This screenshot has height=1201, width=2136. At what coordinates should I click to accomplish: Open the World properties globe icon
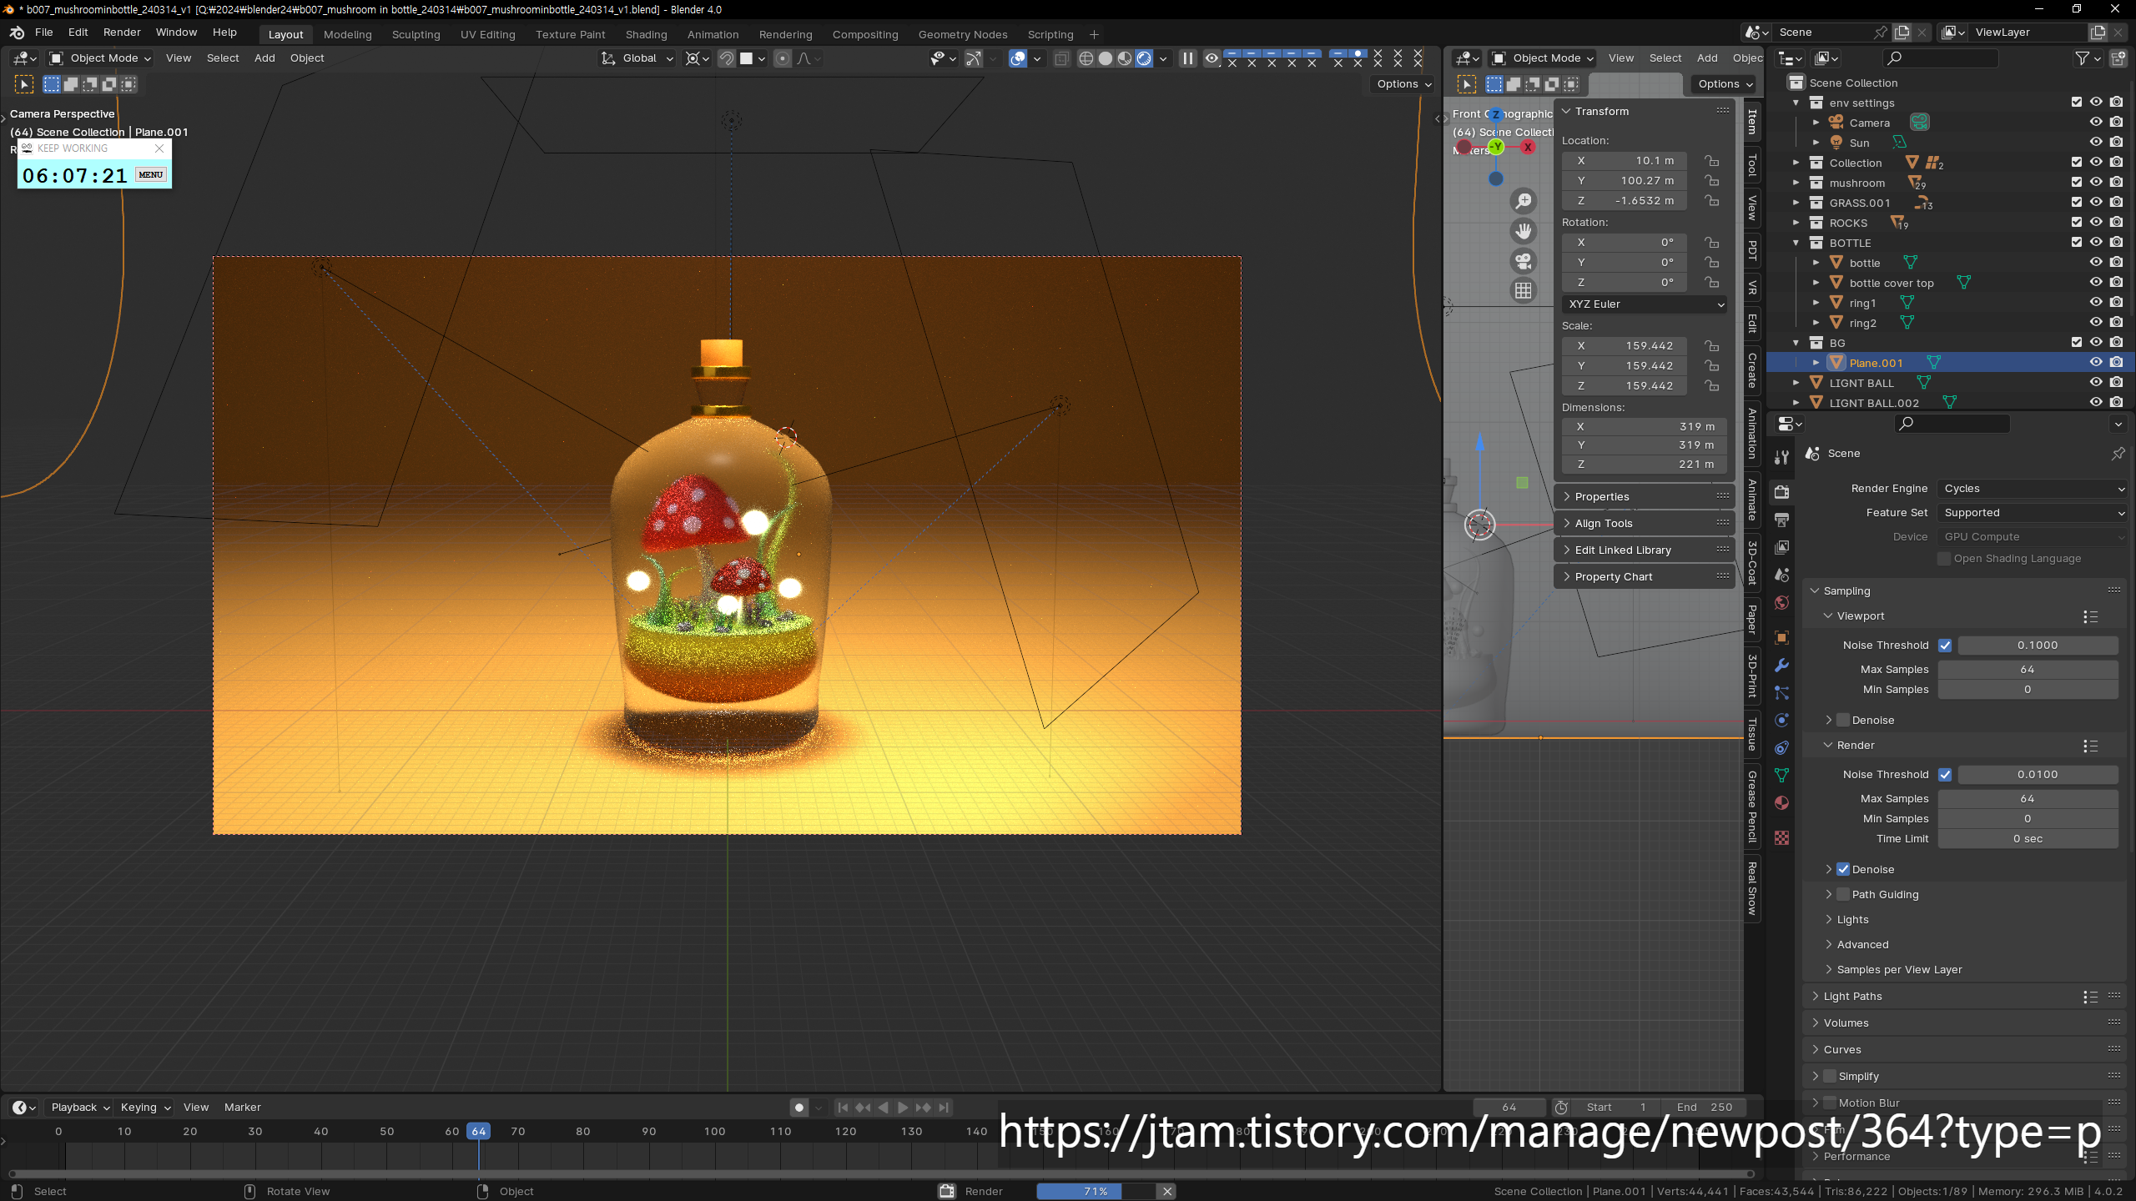pyautogui.click(x=1781, y=602)
